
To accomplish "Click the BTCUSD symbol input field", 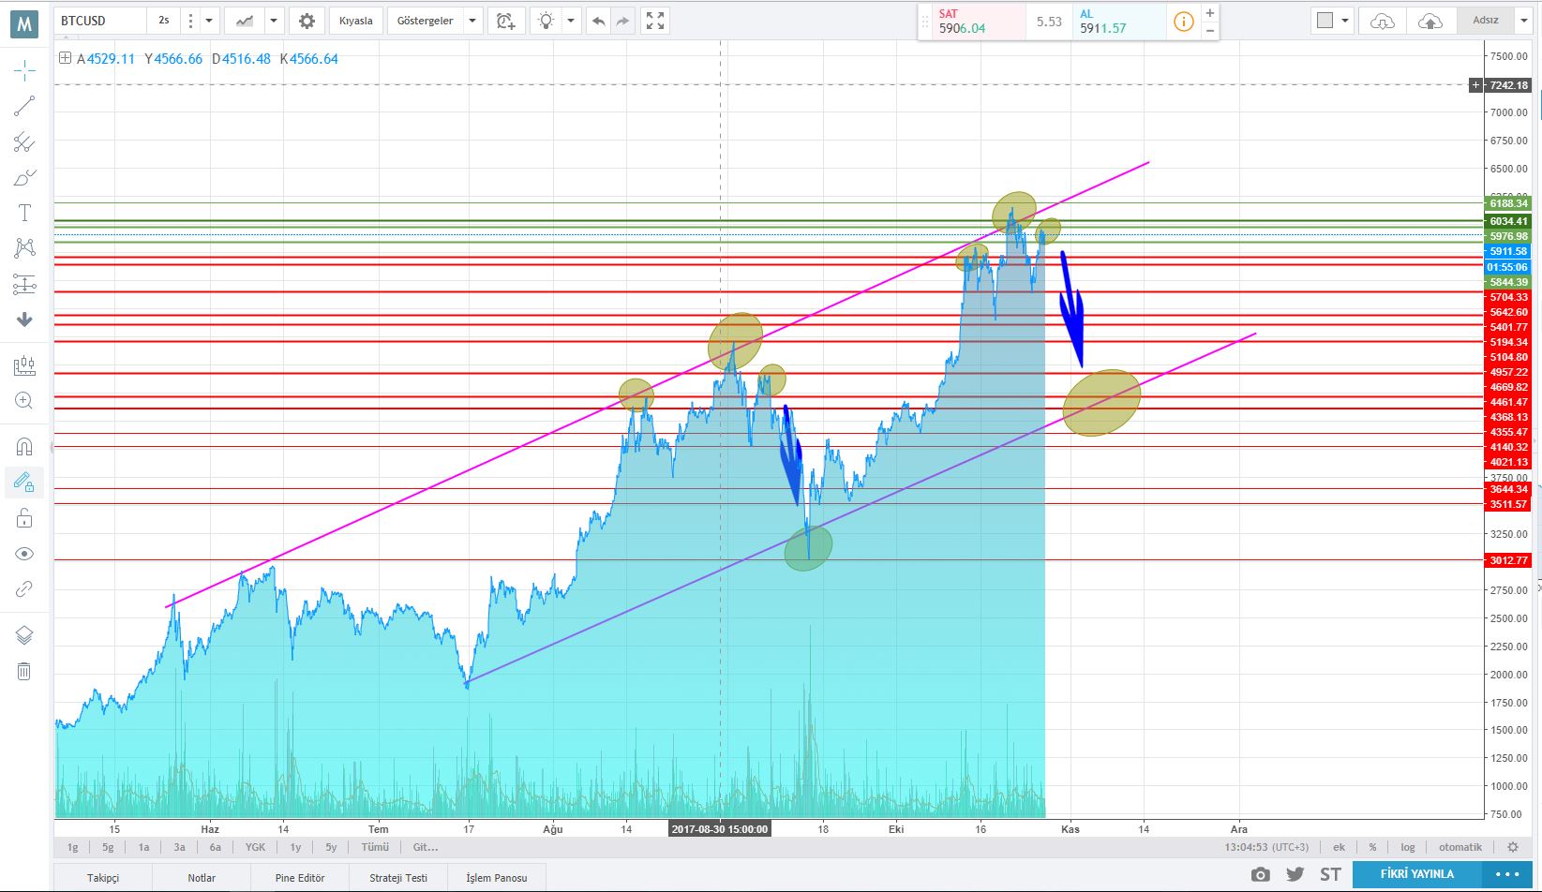I will click(100, 21).
